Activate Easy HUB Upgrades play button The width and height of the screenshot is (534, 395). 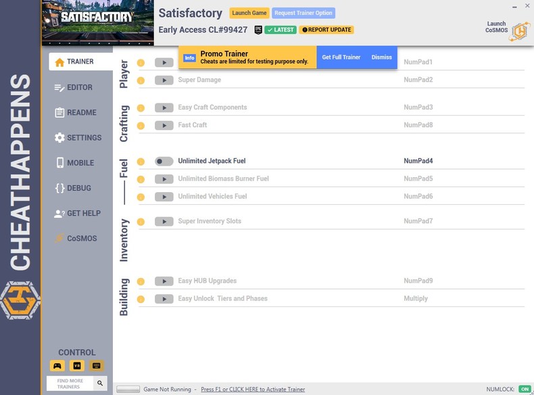164,281
